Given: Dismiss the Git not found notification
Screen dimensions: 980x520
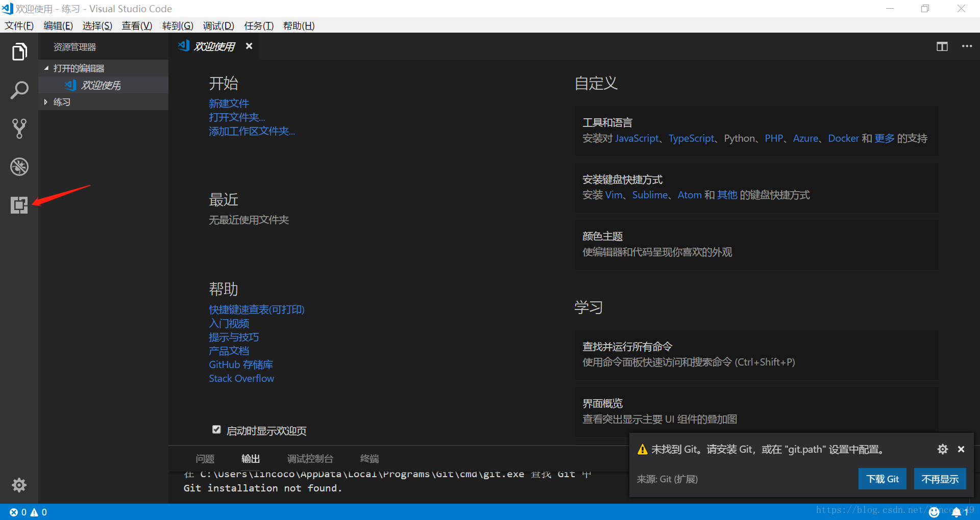Looking at the screenshot, I should [961, 449].
